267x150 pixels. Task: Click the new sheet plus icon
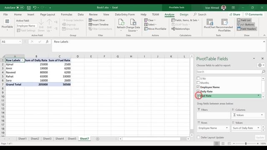(x=98, y=139)
